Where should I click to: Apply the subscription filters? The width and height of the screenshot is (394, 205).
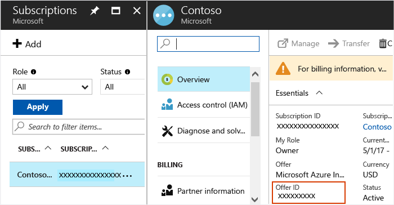click(x=38, y=107)
